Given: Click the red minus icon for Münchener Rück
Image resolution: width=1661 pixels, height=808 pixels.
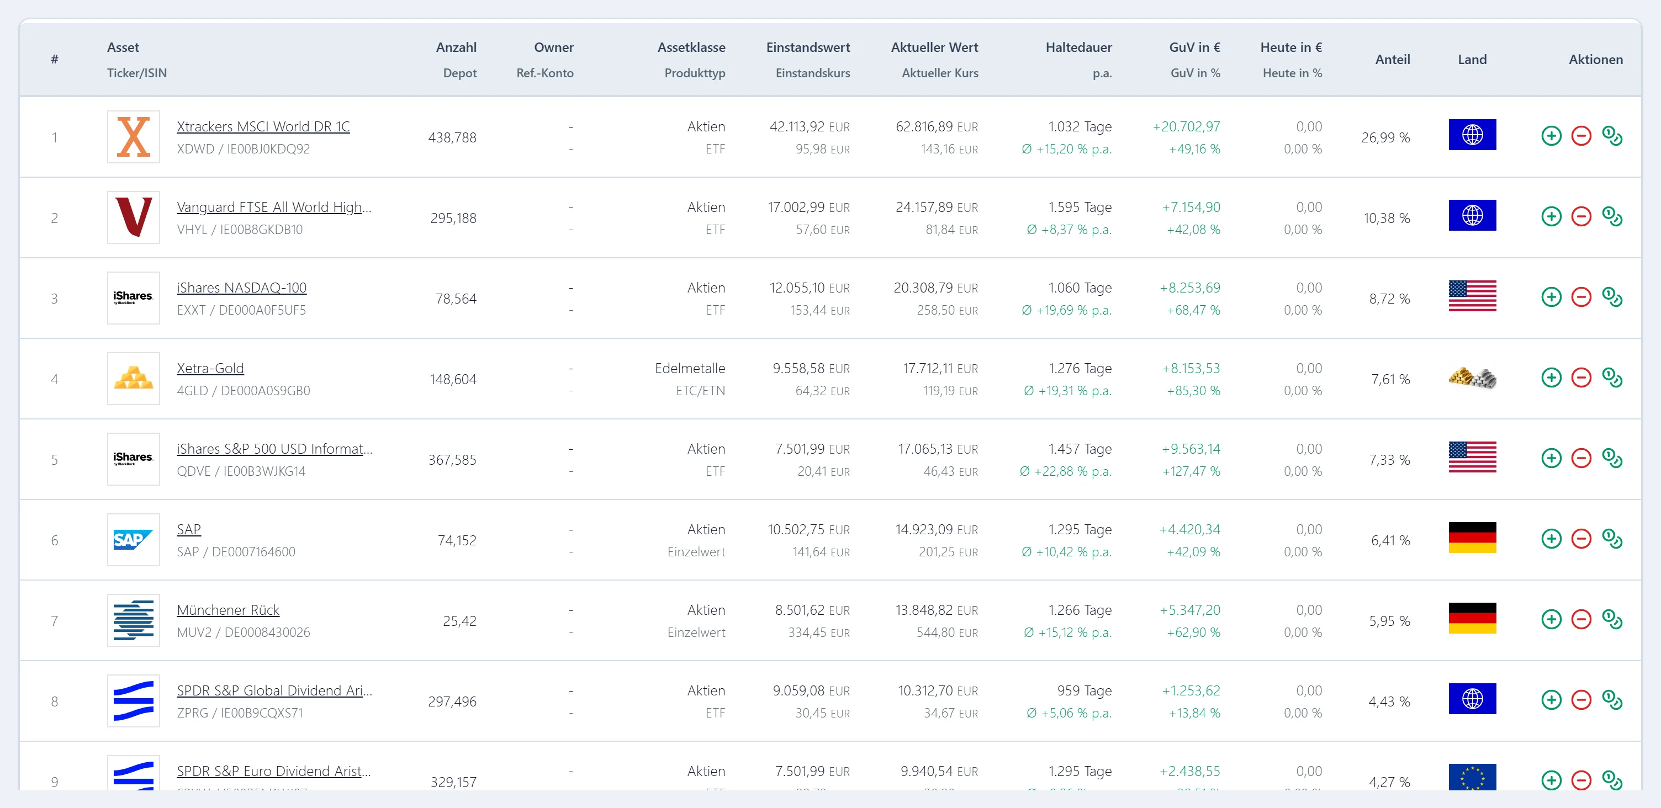Looking at the screenshot, I should click(1581, 619).
